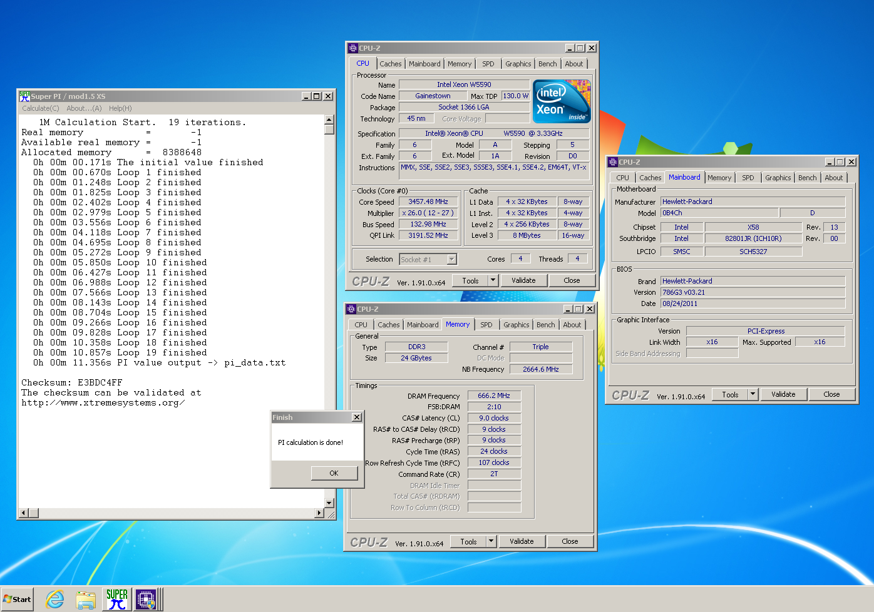874x612 pixels.
Task: Click title icon of CPU-Z CPU window
Action: click(353, 48)
